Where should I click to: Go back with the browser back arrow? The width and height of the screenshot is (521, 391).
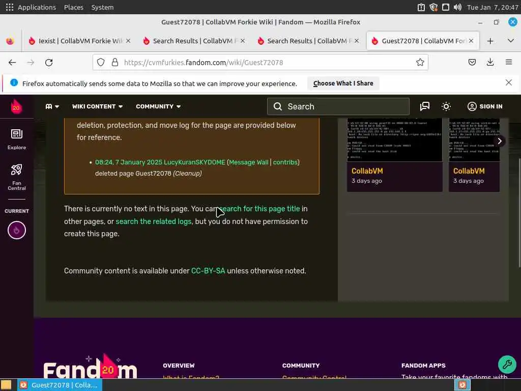(x=12, y=63)
